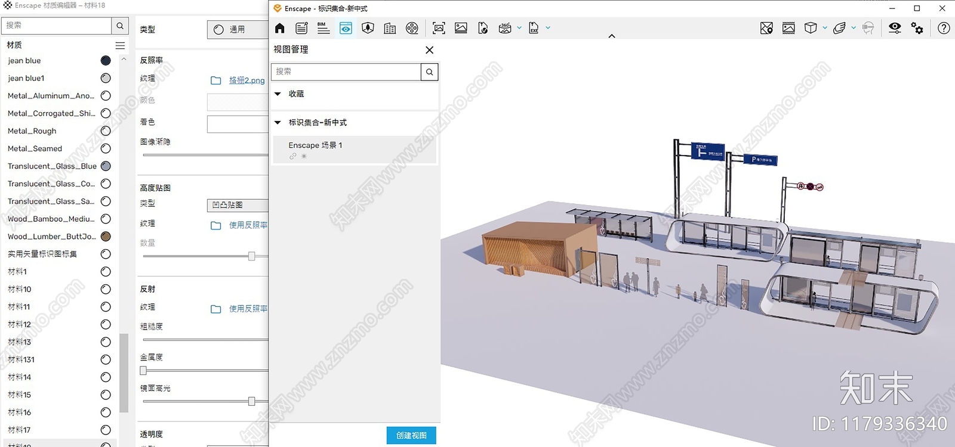This screenshot has height=447, width=955.
Task: Open the 材质 list hamburger menu
Action: 120,45
